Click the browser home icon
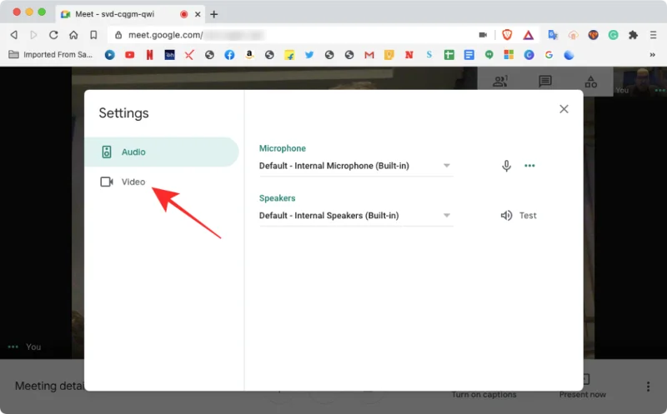Screen dimensions: 667x414 (73, 35)
